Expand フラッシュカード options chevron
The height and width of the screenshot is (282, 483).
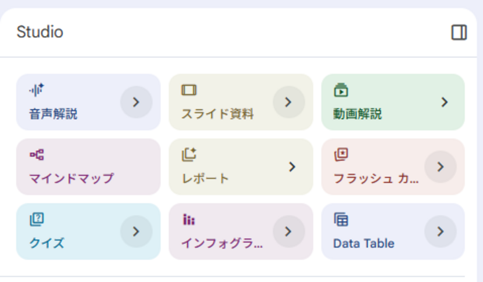pyautogui.click(x=441, y=167)
